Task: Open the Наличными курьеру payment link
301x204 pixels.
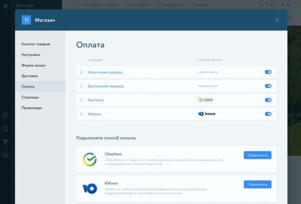Action: click(x=105, y=72)
